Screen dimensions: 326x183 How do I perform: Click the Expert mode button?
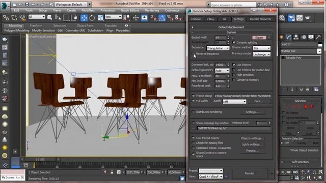pos(259,38)
